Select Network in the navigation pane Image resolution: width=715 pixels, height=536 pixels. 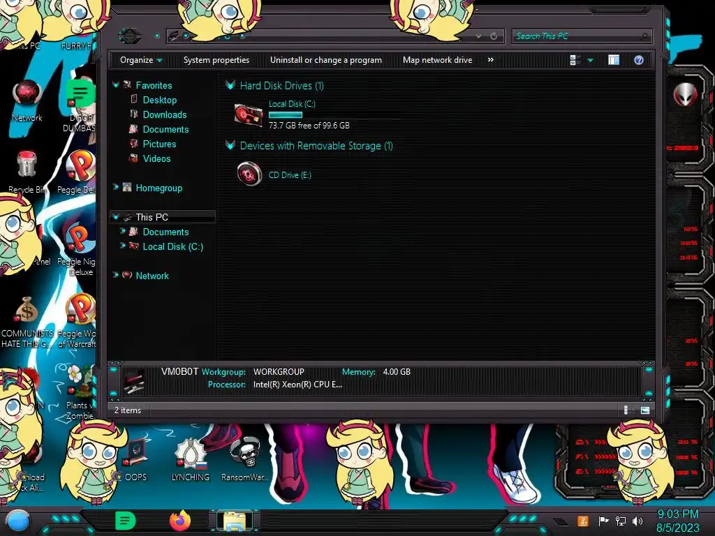tap(152, 276)
